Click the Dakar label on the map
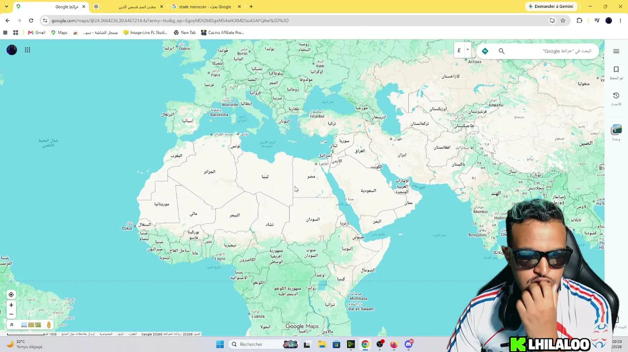Image resolution: width=628 pixels, height=352 pixels. [127, 228]
